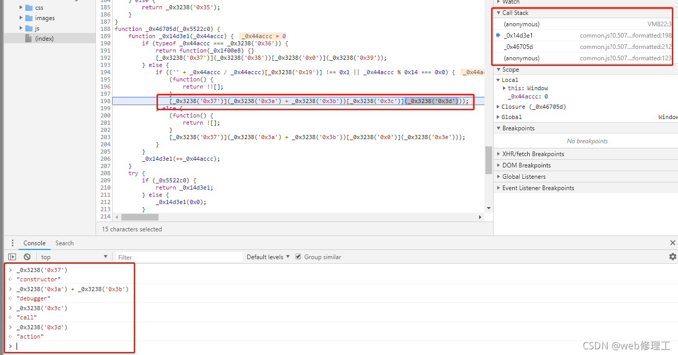
Task: Expand the Closure (_0x46705d) scope
Action: tap(498, 107)
